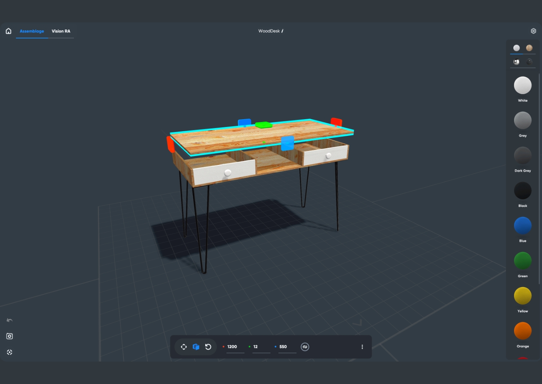
Task: Edit the WoodDesk project name pencil
Action: tap(282, 31)
